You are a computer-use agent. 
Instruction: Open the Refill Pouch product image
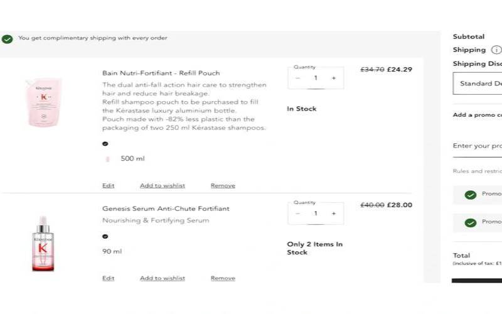tap(43, 103)
